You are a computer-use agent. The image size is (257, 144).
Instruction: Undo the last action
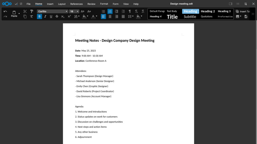[5, 11]
